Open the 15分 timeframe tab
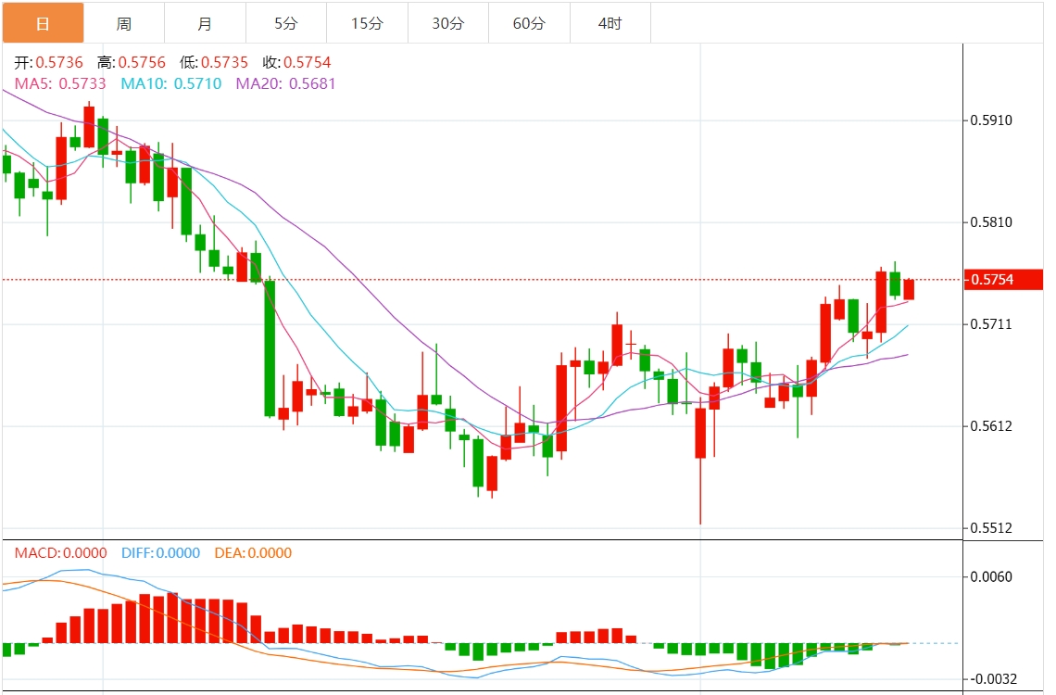 (367, 23)
